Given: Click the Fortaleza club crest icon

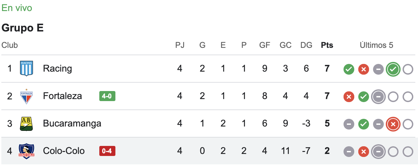Looking at the screenshot, I should point(26,96).
